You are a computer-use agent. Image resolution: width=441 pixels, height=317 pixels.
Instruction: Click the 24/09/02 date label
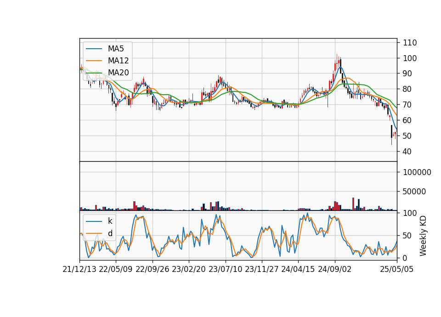[x=335, y=269]
